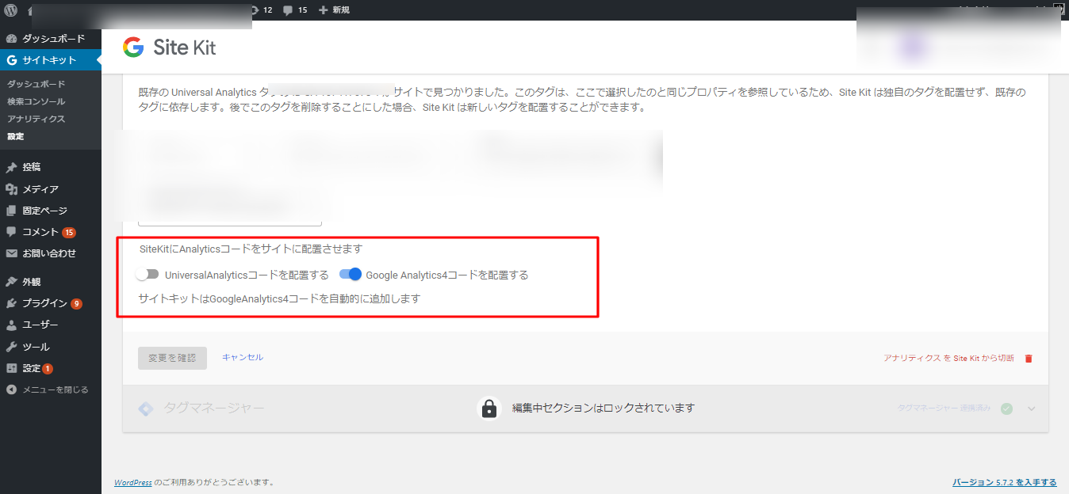Open Site Kit ダッシュボード submenu item
This screenshot has height=494, width=1069.
[x=36, y=84]
